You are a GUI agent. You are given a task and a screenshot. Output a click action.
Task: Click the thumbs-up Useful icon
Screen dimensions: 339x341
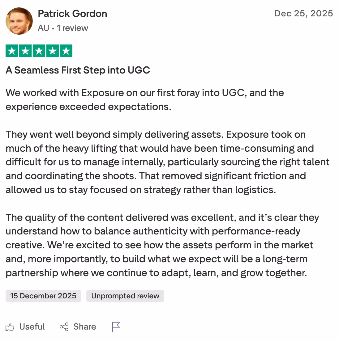pyautogui.click(x=10, y=327)
